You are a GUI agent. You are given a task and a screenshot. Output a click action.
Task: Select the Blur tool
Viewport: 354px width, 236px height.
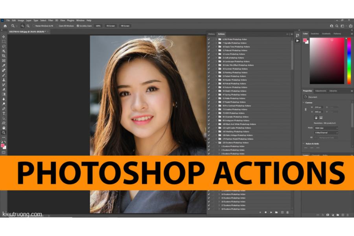[x=4, y=99]
